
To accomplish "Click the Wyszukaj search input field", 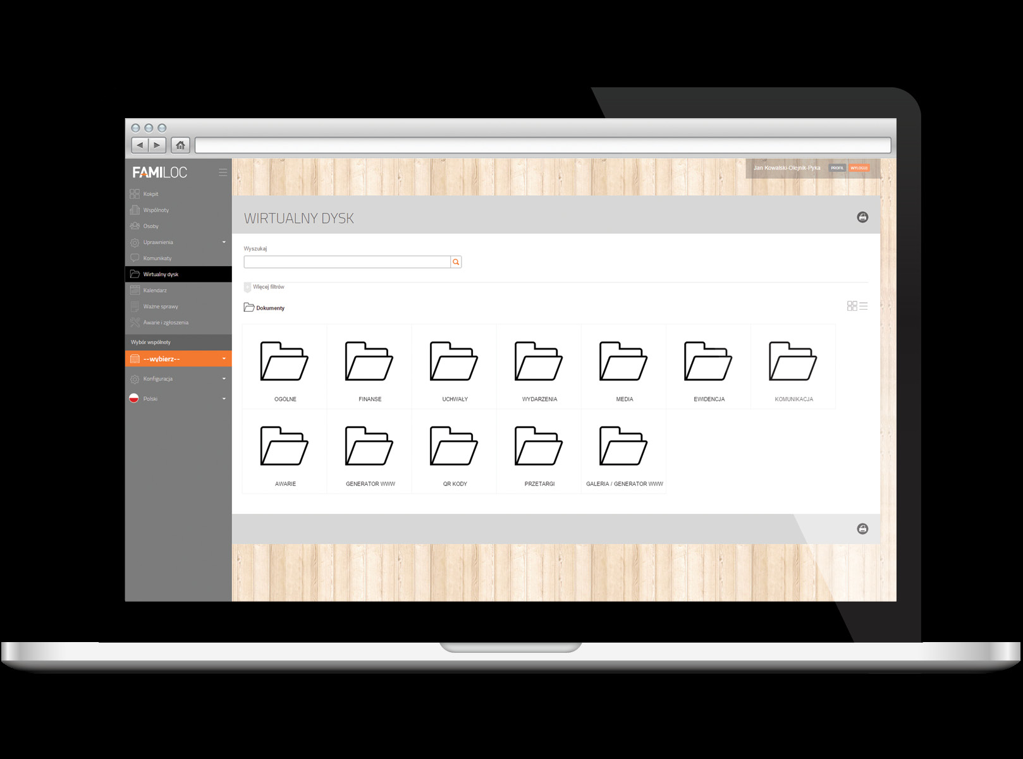I will click(347, 262).
